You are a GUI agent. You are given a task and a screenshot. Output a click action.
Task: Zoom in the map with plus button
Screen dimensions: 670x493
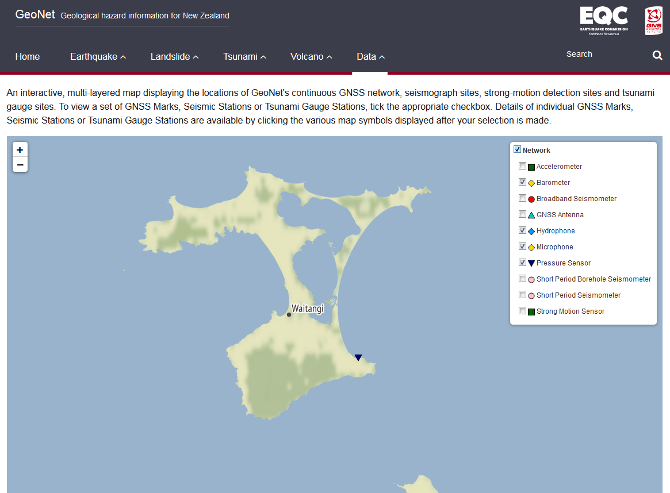tap(20, 150)
